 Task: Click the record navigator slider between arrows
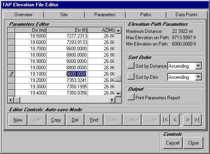tap(181, 120)
